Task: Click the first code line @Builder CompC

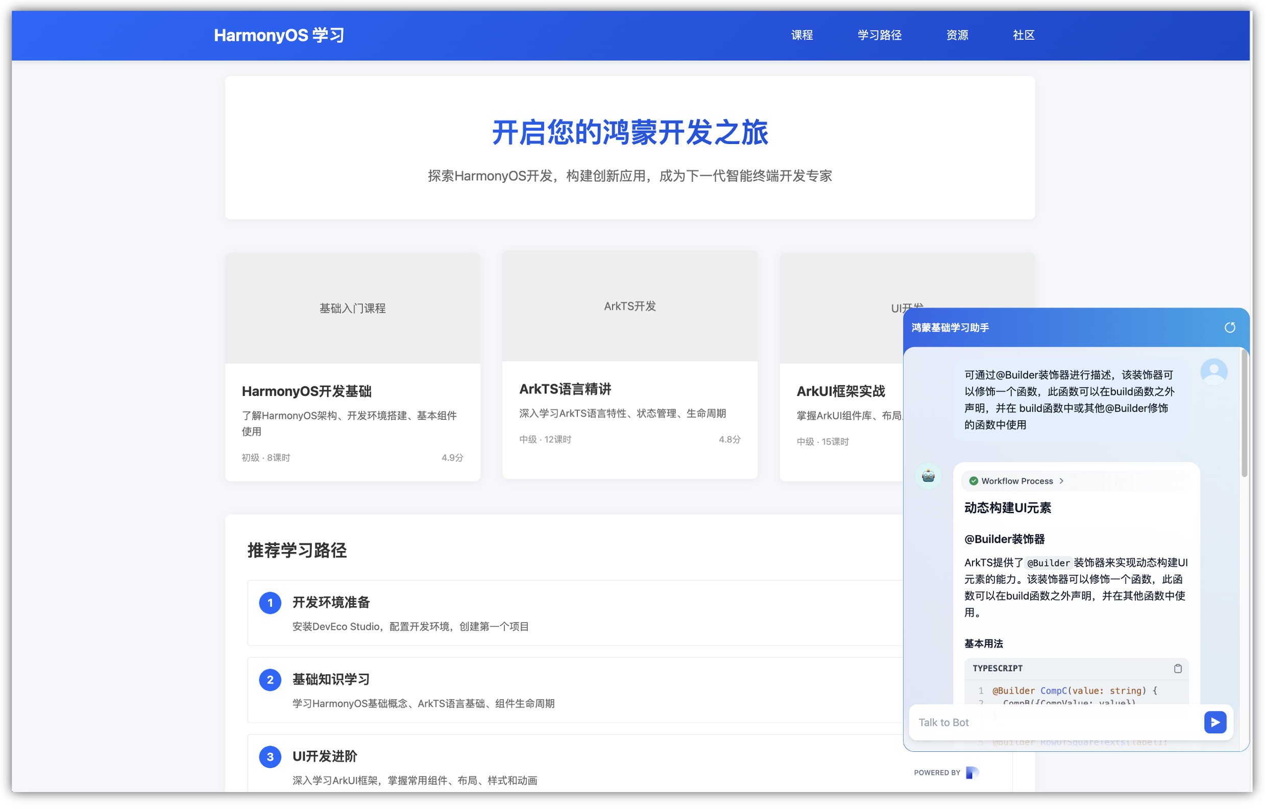Action: point(1074,691)
